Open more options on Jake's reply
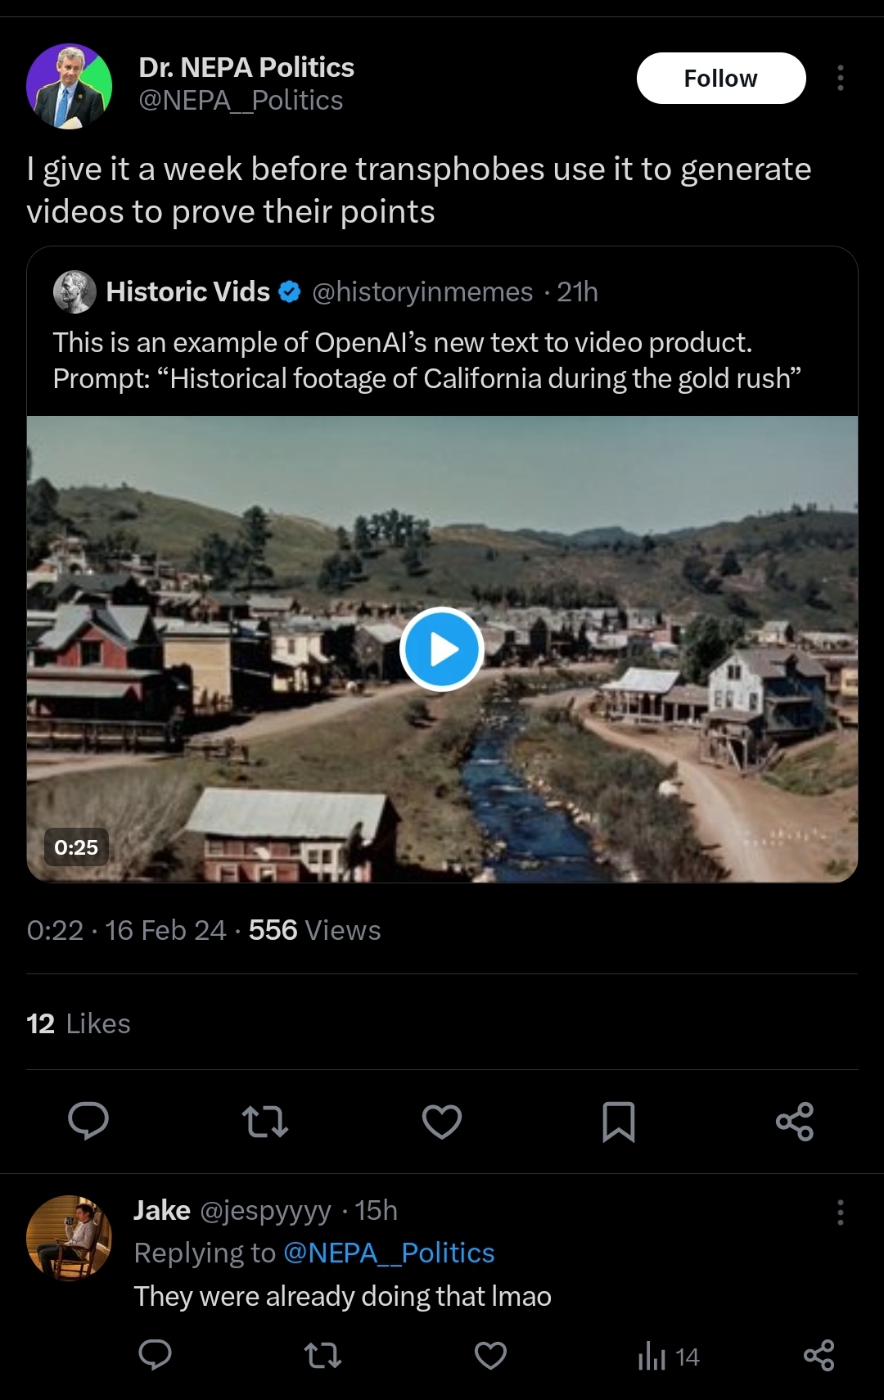Image resolution: width=884 pixels, height=1400 pixels. point(840,1212)
